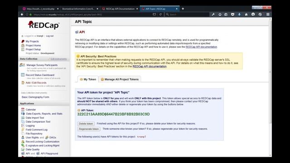Viewport: 290px width, 163px height.
Task: Click the smiley chat icon in toolbar
Action: coord(253,14)
